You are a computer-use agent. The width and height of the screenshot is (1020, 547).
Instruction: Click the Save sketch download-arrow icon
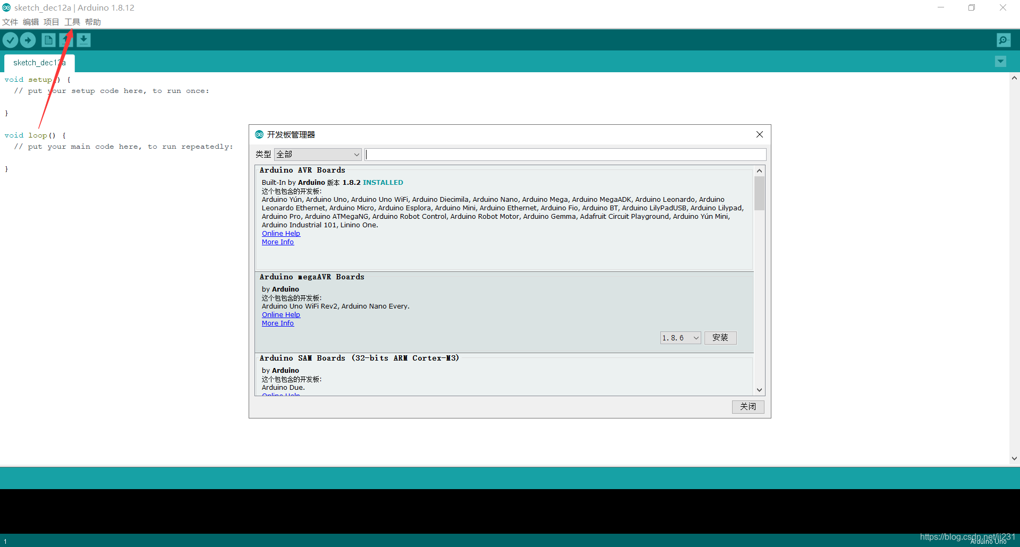click(83, 40)
